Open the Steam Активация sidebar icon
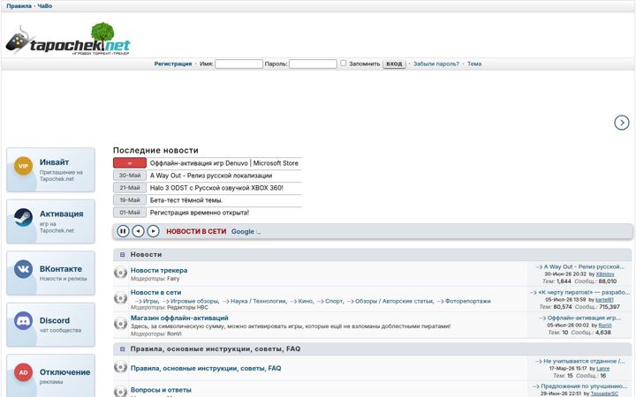The width and height of the screenshot is (636, 397). (23, 218)
